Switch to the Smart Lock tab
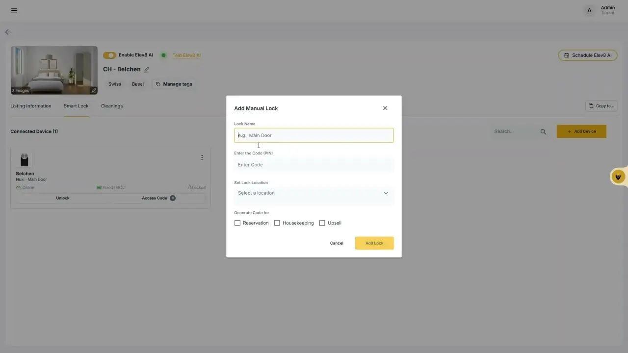The image size is (628, 353). click(x=76, y=106)
